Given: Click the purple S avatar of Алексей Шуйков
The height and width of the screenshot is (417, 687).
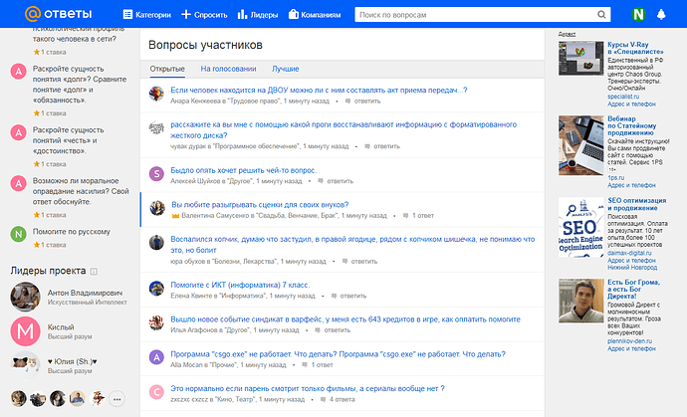Looking at the screenshot, I should click(x=156, y=174).
